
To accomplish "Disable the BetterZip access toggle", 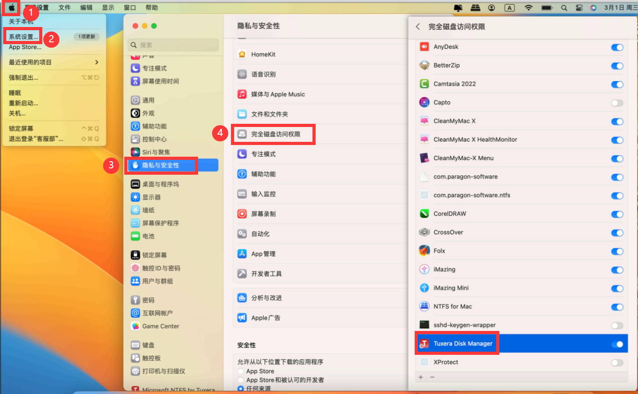I will [x=617, y=66].
